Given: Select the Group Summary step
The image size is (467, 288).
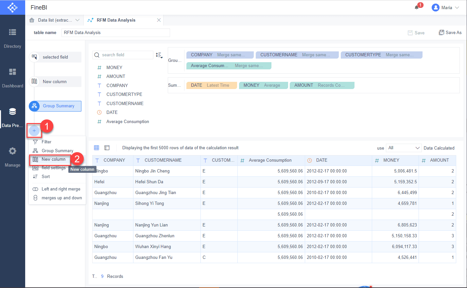Looking at the screenshot, I should (x=55, y=106).
